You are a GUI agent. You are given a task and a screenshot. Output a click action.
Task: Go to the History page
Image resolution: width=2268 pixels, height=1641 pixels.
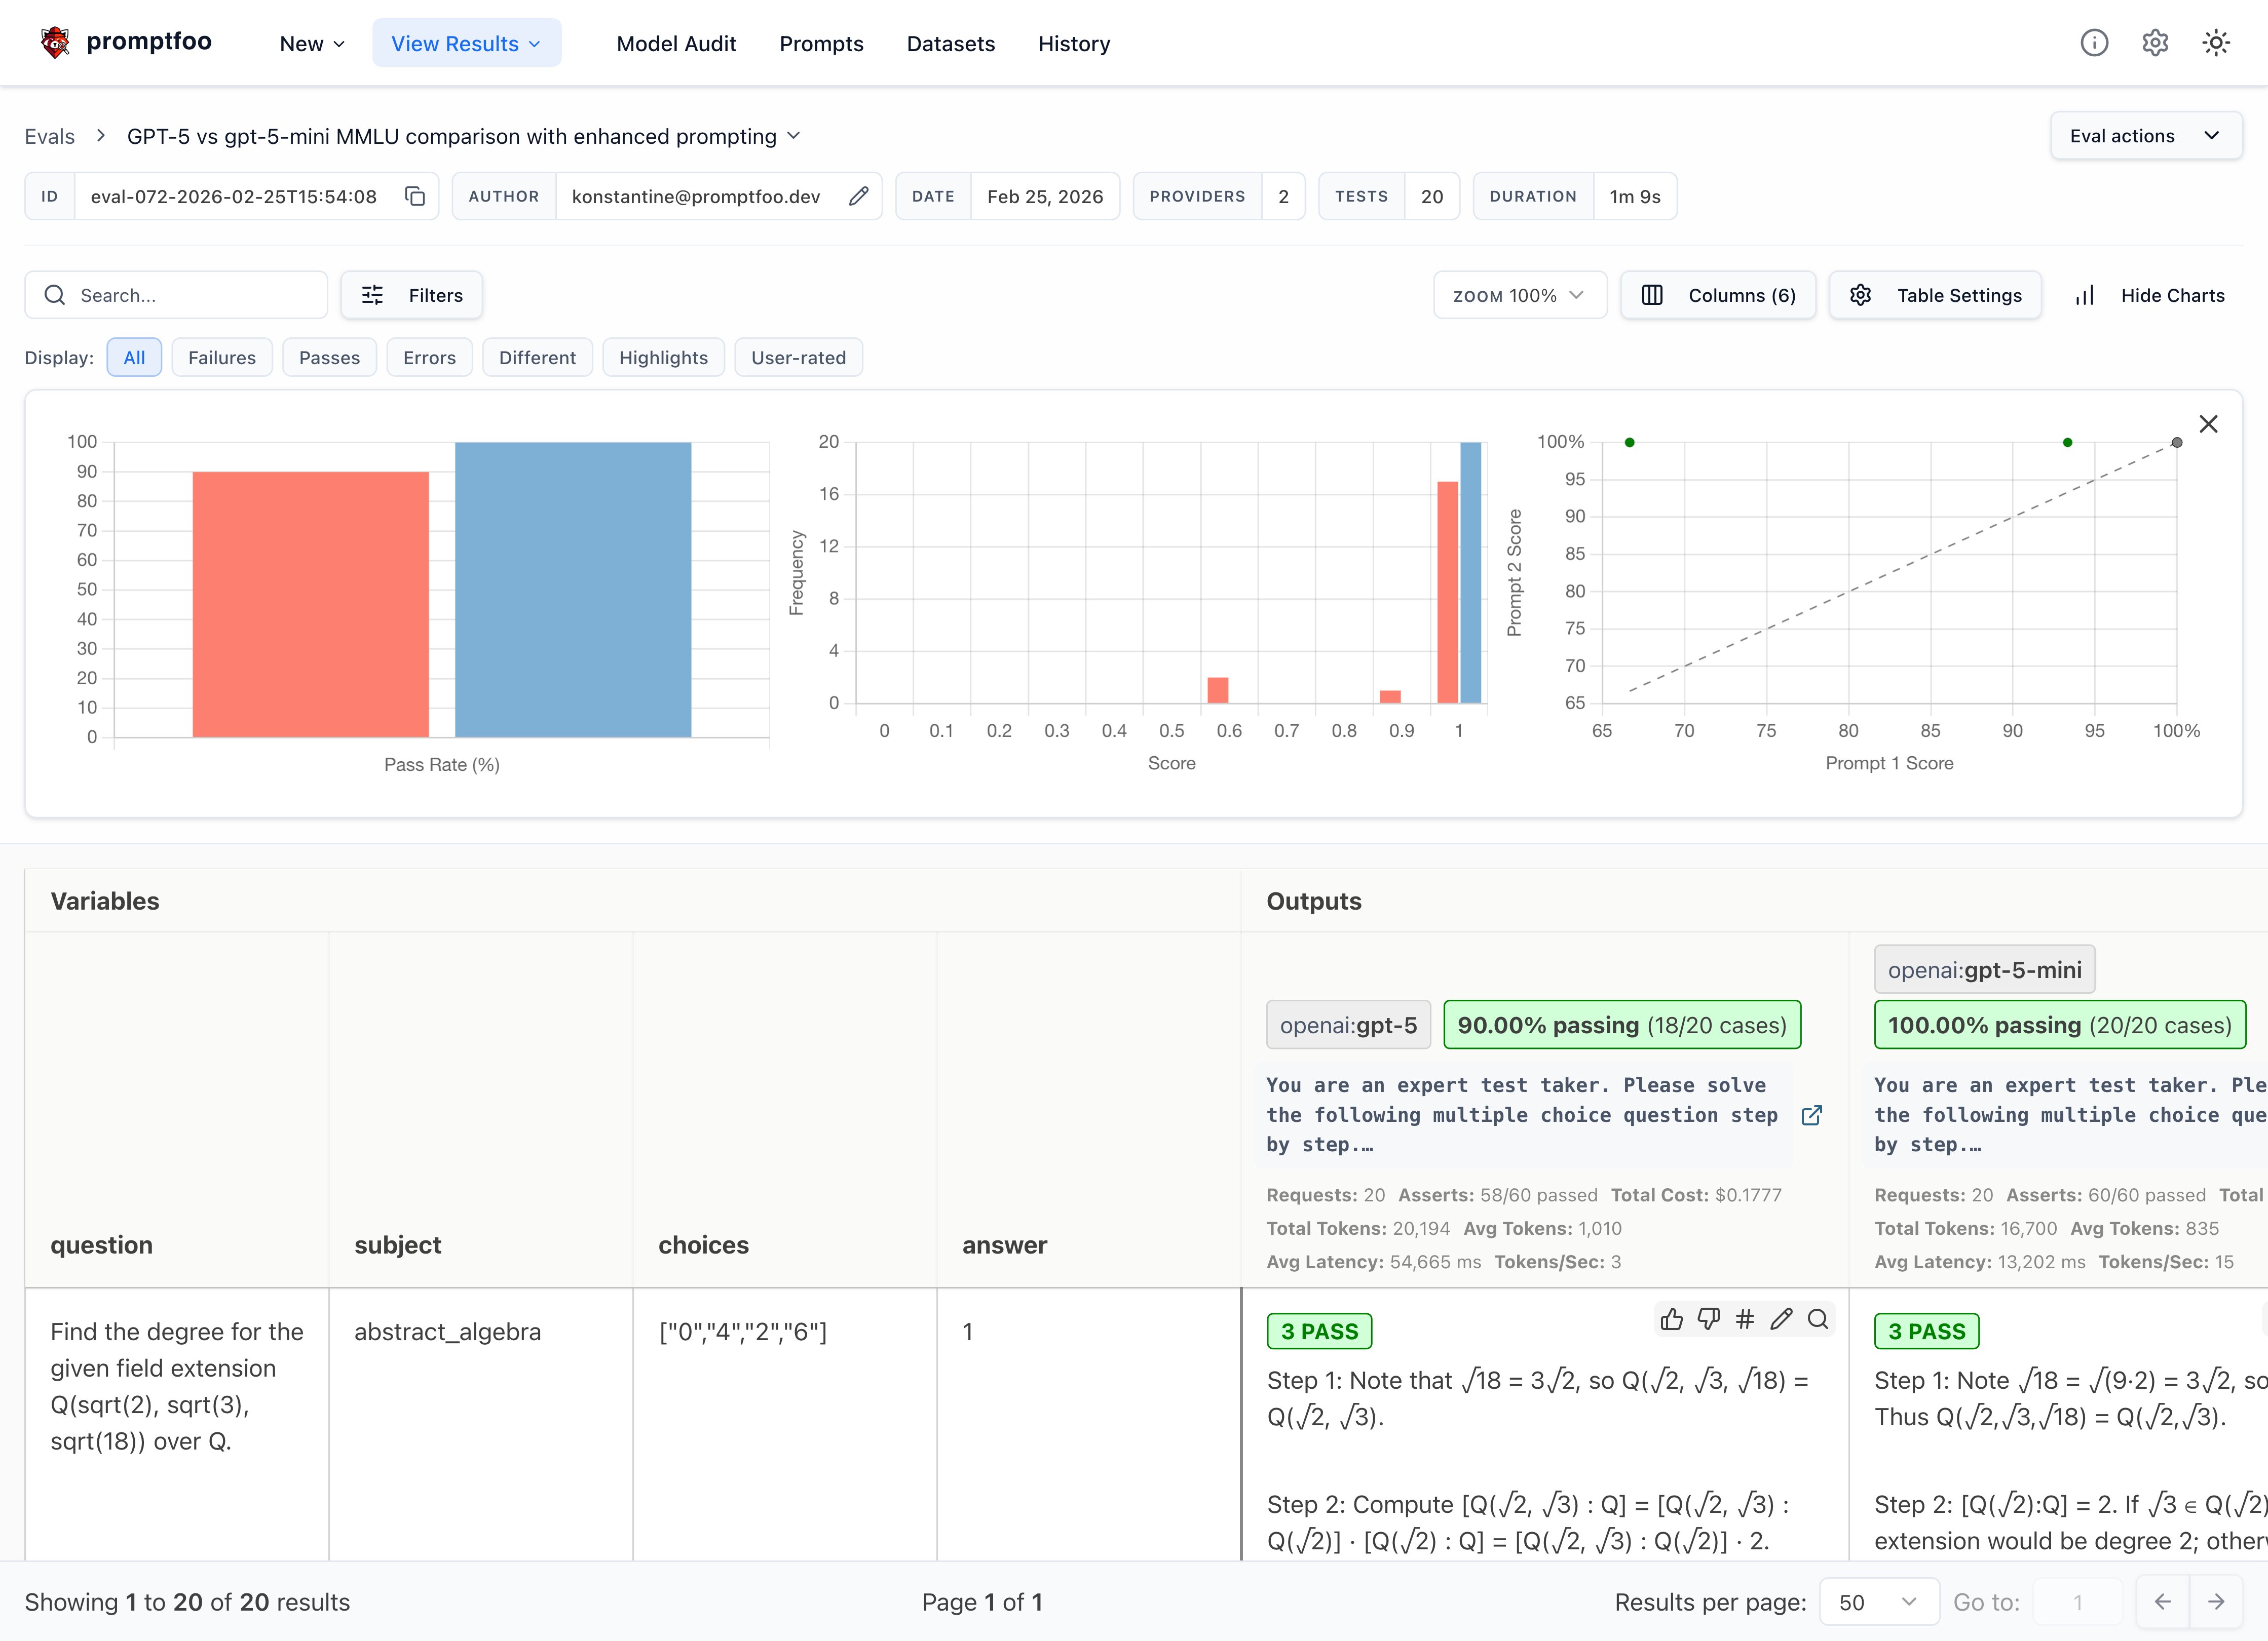coord(1073,44)
